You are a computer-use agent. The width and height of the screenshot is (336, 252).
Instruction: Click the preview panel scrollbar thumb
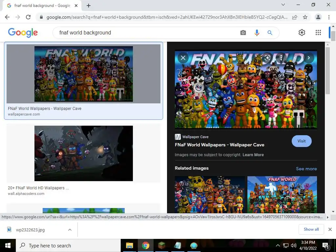[x=327, y=71]
